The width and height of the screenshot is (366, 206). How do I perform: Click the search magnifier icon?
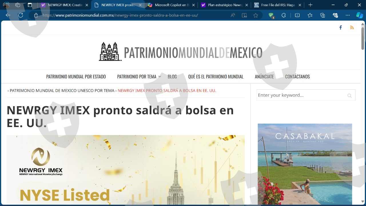349,96
